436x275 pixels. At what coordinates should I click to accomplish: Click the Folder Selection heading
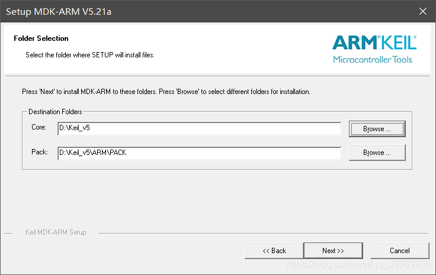click(41, 38)
